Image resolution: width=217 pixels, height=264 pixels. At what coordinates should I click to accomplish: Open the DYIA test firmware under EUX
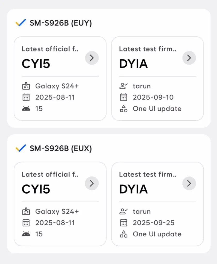[x=133, y=189]
